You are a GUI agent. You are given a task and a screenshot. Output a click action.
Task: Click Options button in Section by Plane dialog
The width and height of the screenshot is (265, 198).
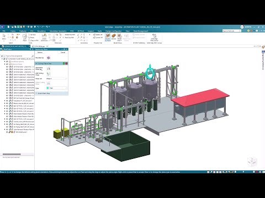40,52
